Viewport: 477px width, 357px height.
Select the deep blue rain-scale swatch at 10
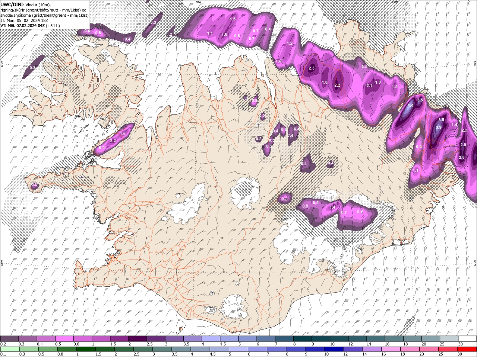(333, 349)
